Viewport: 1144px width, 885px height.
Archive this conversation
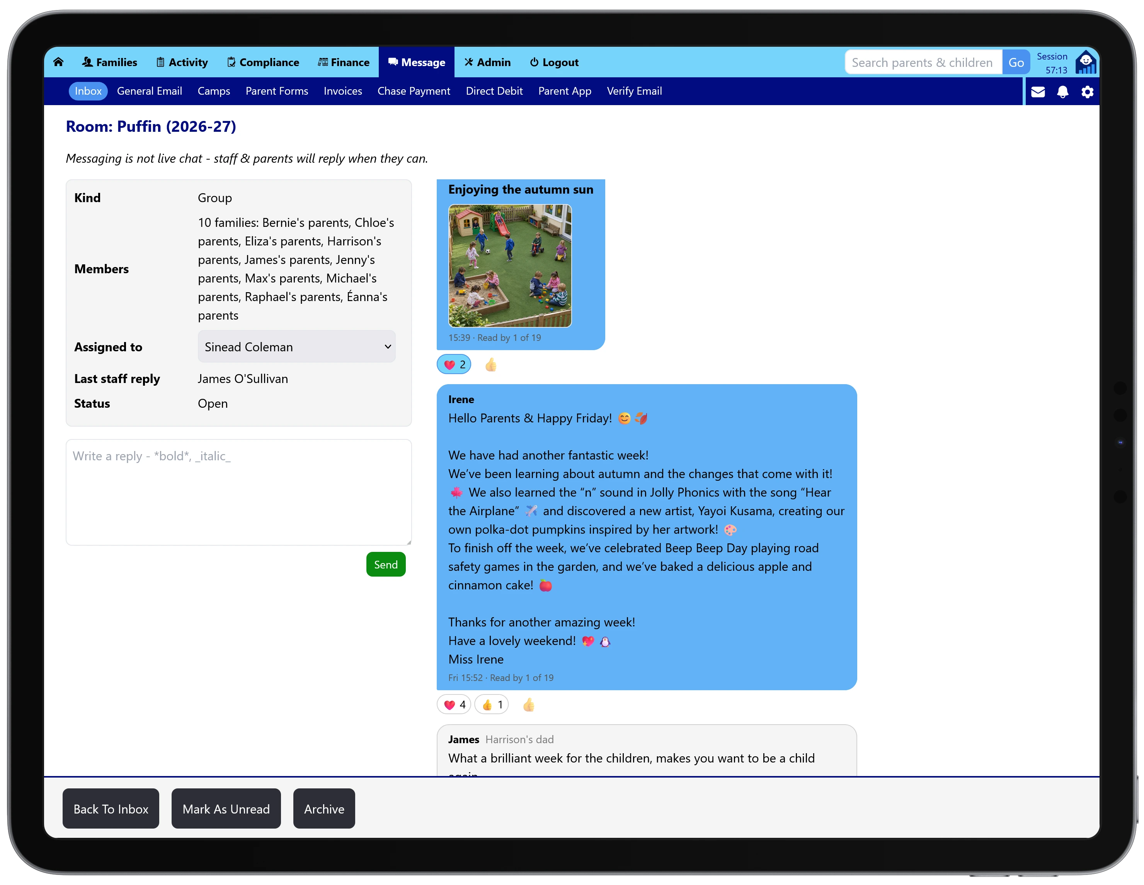pos(324,808)
